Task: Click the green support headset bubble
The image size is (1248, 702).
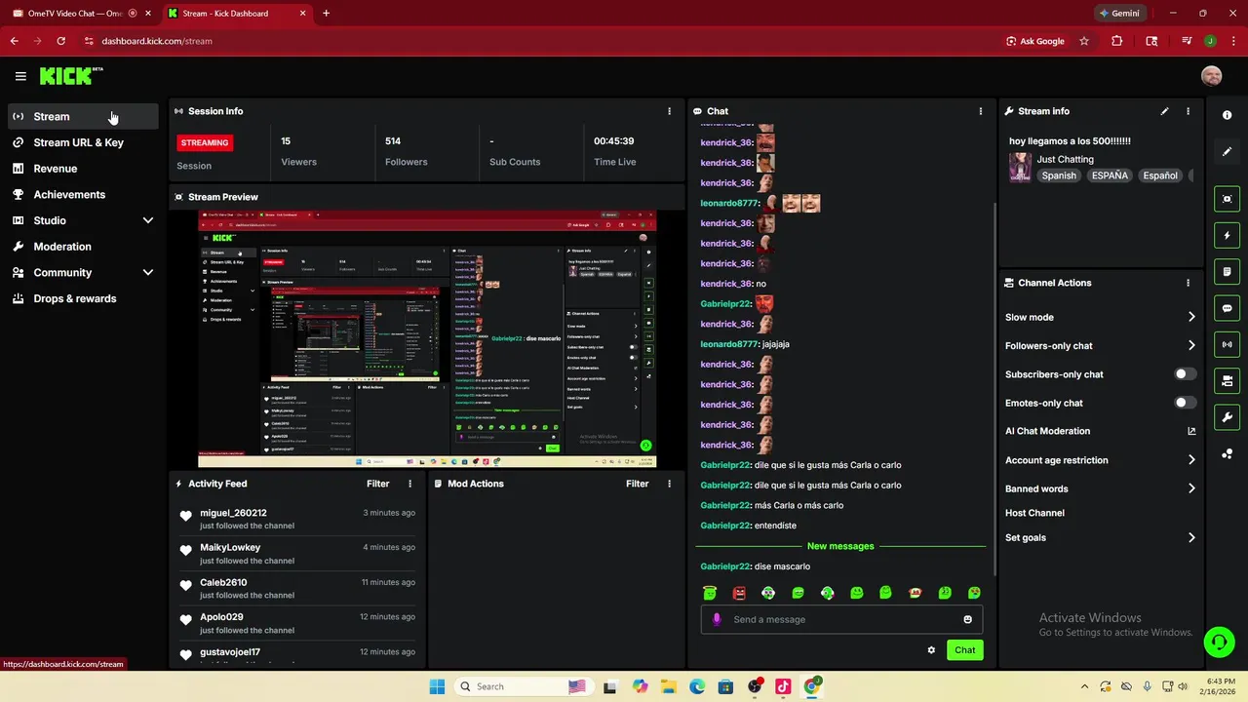Action: [1219, 642]
